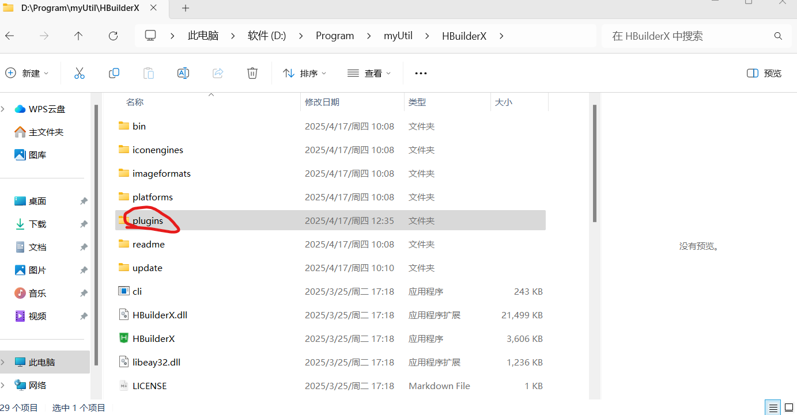The width and height of the screenshot is (797, 415).
Task: Switch to large thumbnails view icon
Action: click(789, 408)
